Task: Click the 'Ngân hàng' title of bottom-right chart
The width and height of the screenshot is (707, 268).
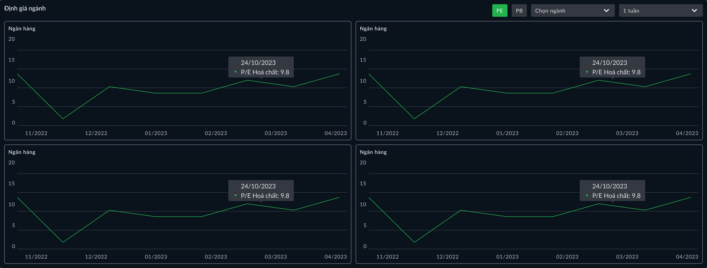Action: click(373, 152)
